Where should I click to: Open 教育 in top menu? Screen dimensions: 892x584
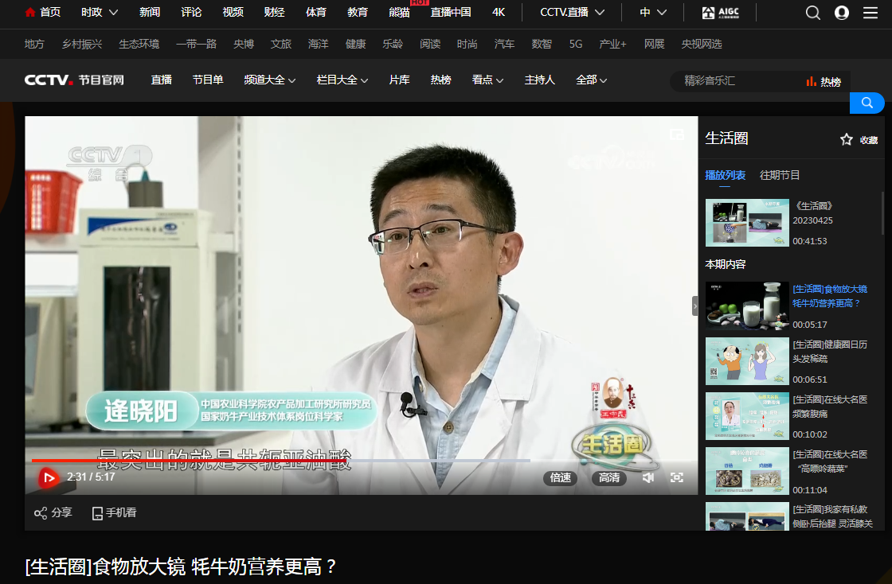point(358,12)
